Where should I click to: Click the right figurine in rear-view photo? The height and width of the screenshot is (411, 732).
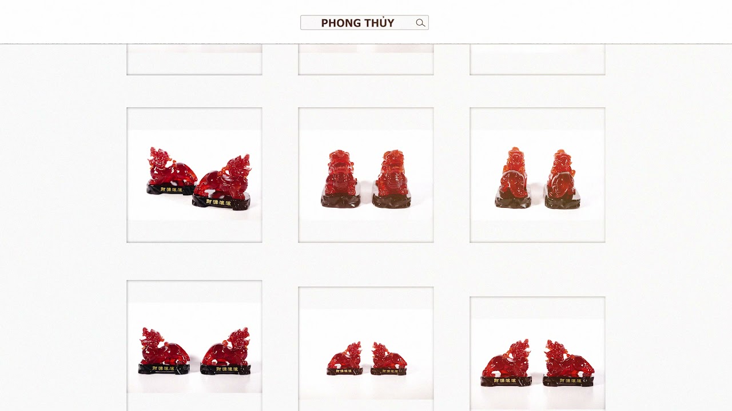(562, 179)
